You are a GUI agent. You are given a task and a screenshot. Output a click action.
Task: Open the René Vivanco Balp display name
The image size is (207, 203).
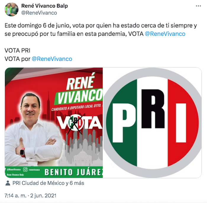point(44,6)
